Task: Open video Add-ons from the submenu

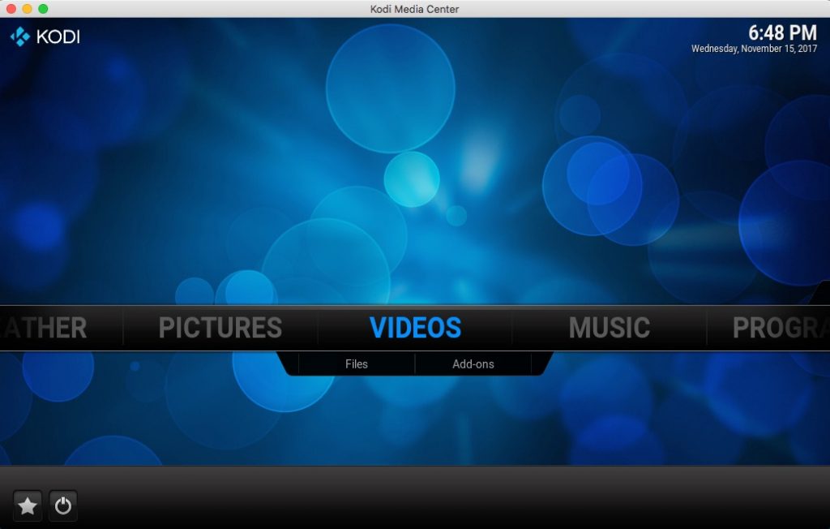Action: [473, 363]
